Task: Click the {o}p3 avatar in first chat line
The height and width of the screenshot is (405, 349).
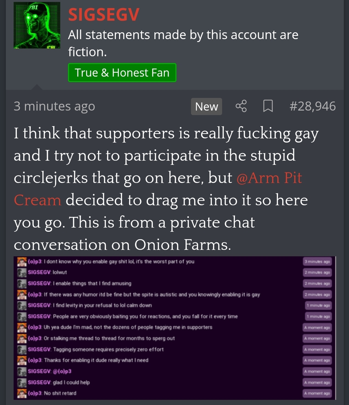Action: click(22, 261)
